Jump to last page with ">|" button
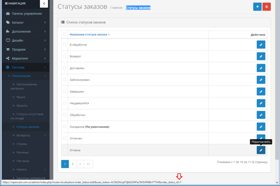The image size is (280, 186). pyautogui.click(x=89, y=164)
